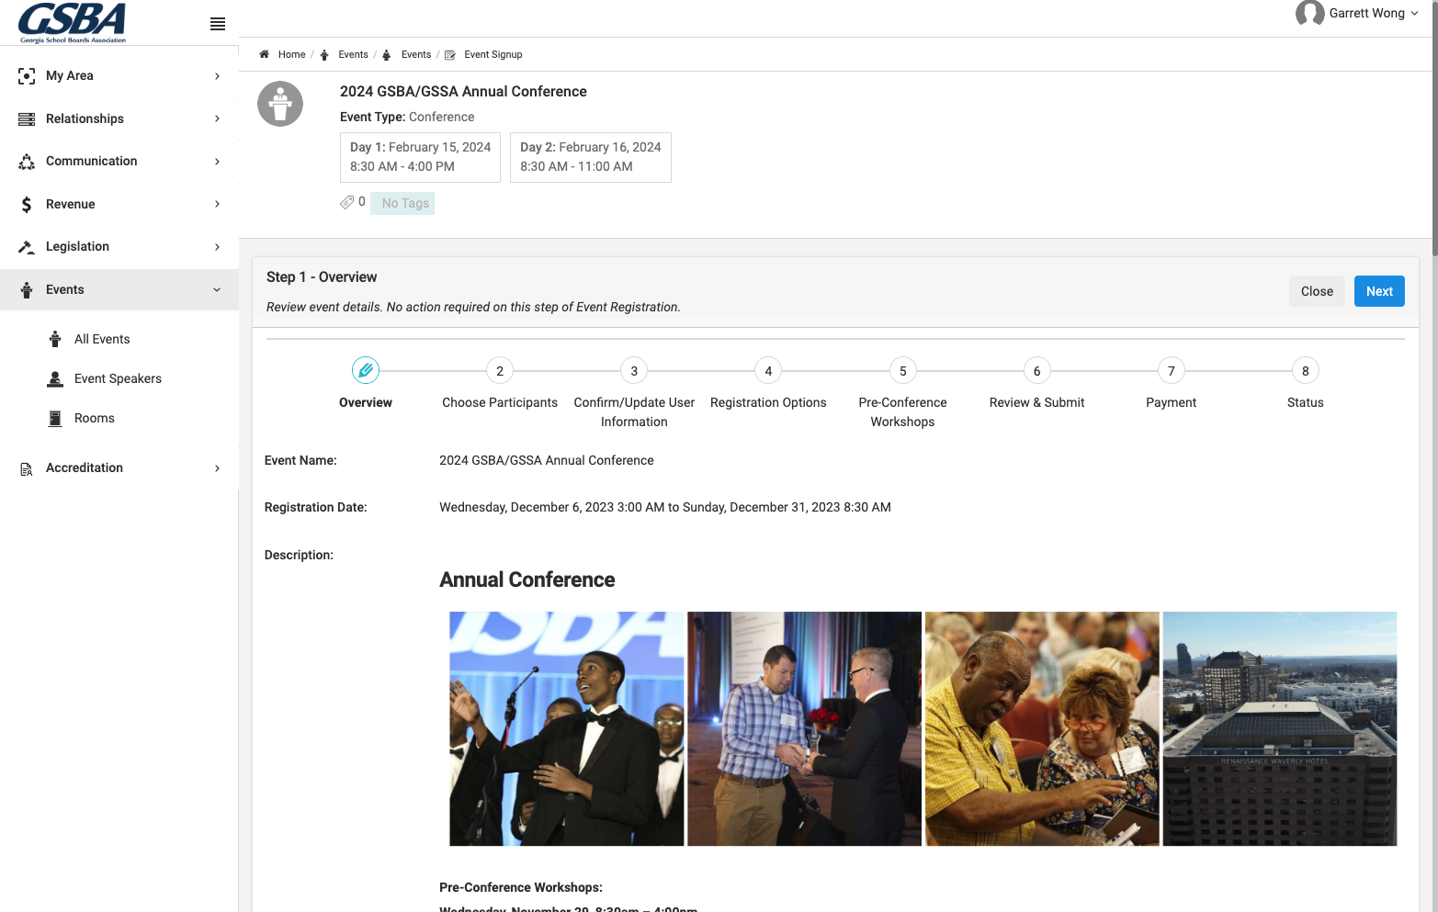Image resolution: width=1438 pixels, height=912 pixels.
Task: Click the Home breadcrumb house icon
Action: point(264,54)
